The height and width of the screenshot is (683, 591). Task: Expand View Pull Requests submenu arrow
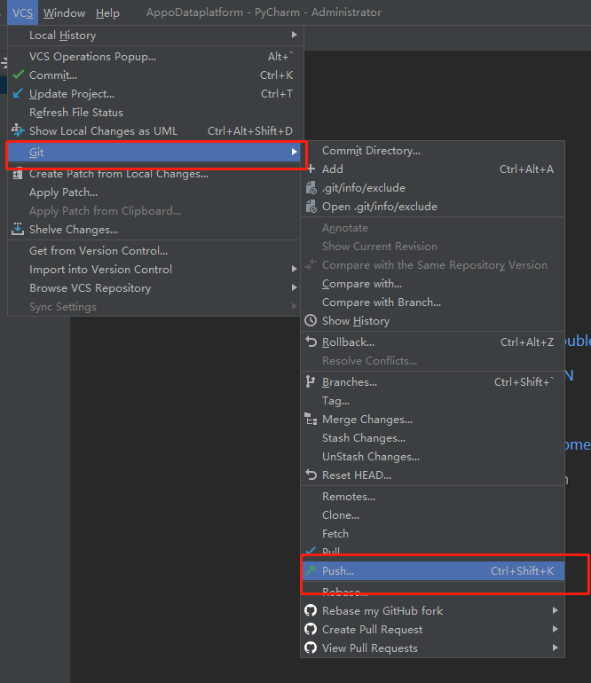[556, 648]
